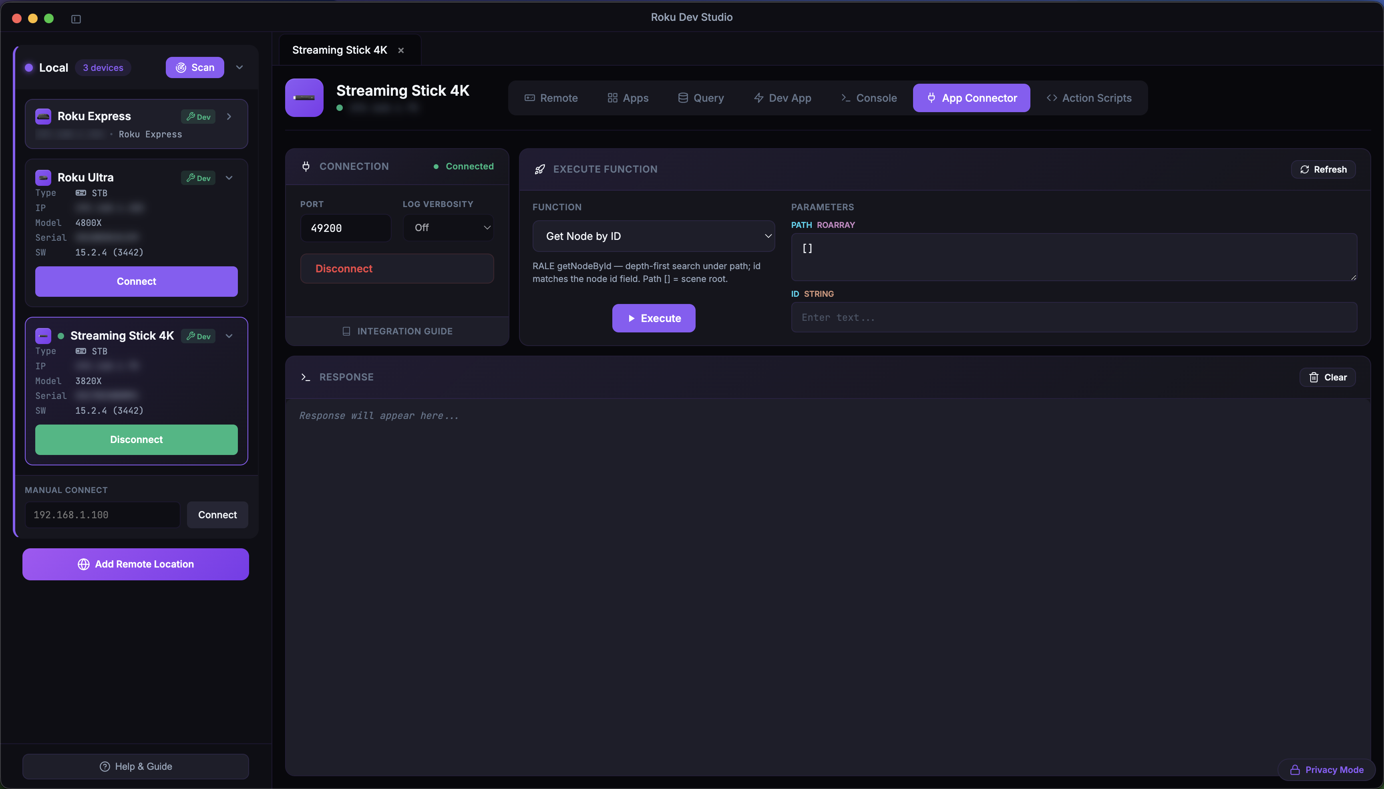Screen dimensions: 1384x789
Task: Open the Action Scripts tab
Action: [x=1089, y=98]
